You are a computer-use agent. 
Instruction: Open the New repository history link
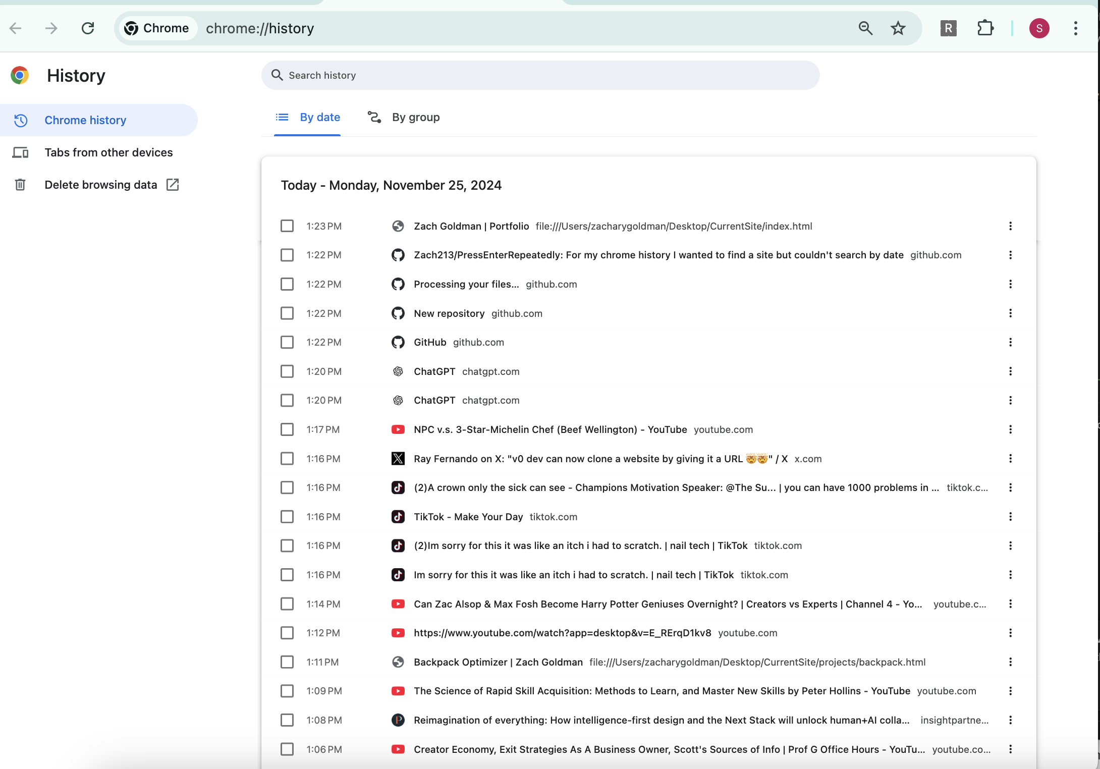pyautogui.click(x=449, y=313)
